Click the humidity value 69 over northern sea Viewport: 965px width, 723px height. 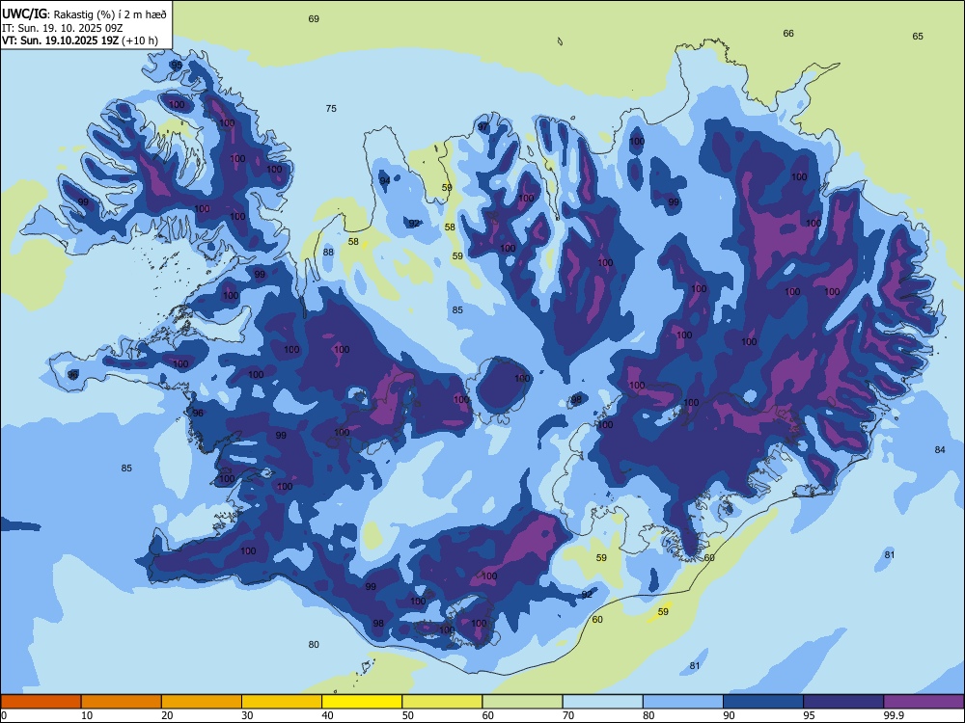click(x=314, y=19)
